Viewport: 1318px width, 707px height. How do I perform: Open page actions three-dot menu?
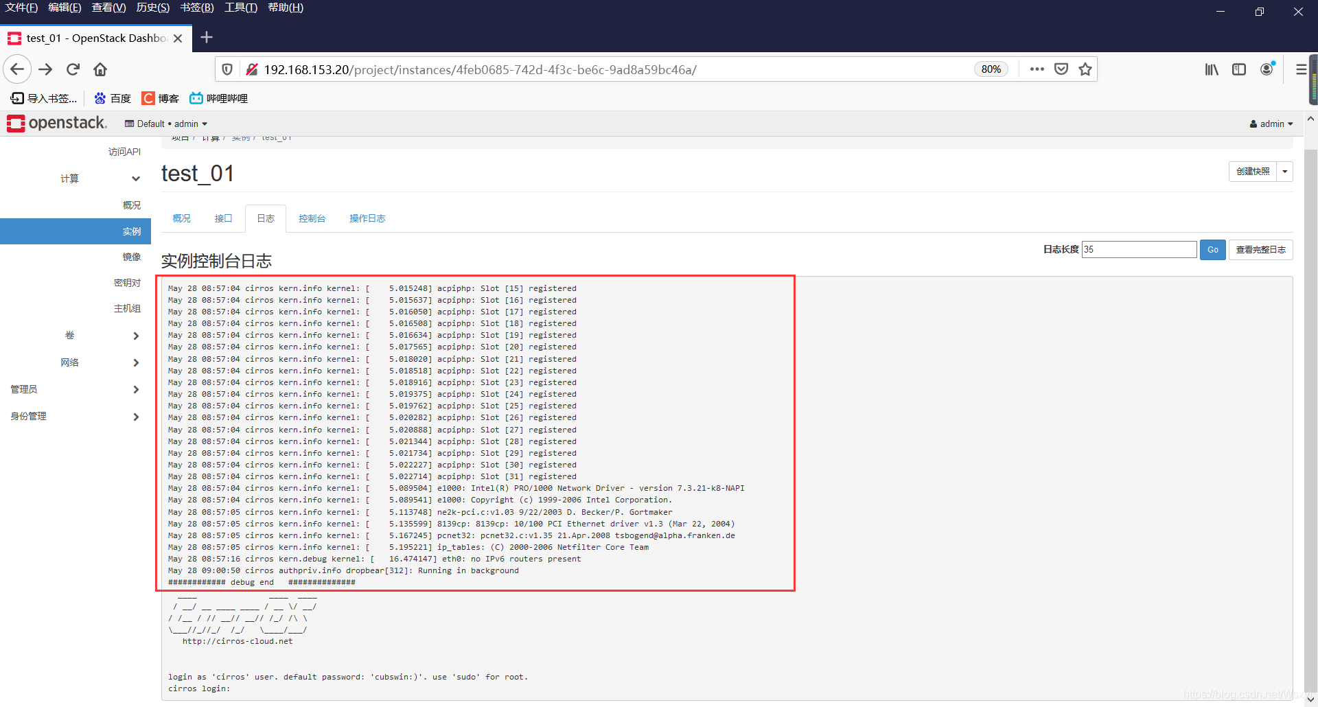point(1037,69)
